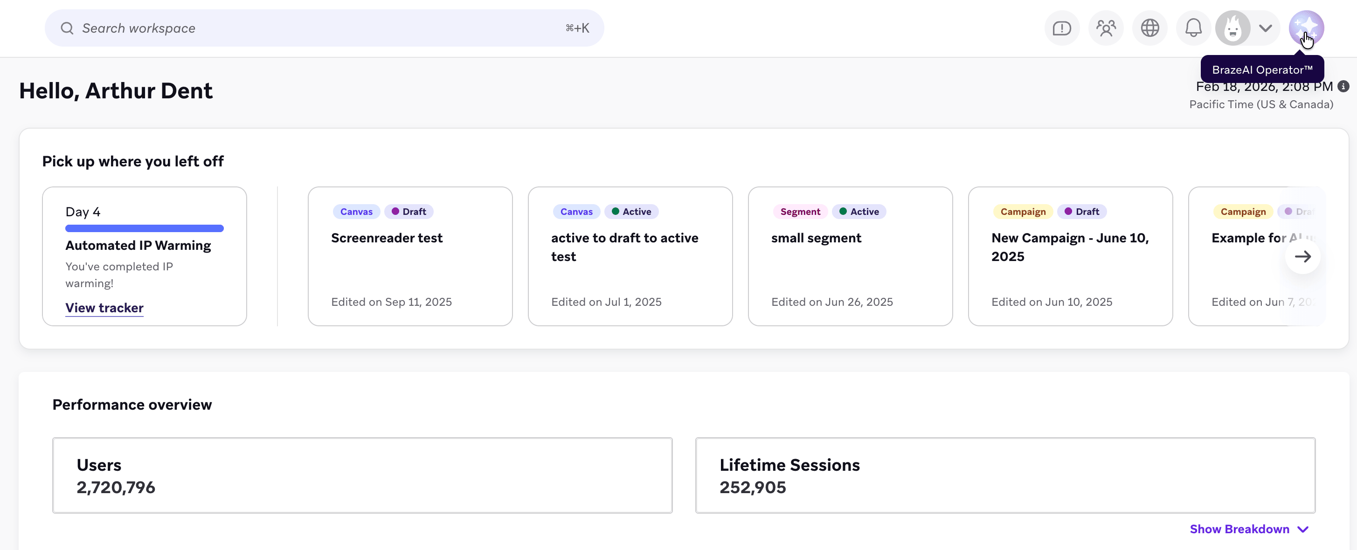Click the Active badge on active to draft test
Image resolution: width=1357 pixels, height=550 pixels.
631,211
